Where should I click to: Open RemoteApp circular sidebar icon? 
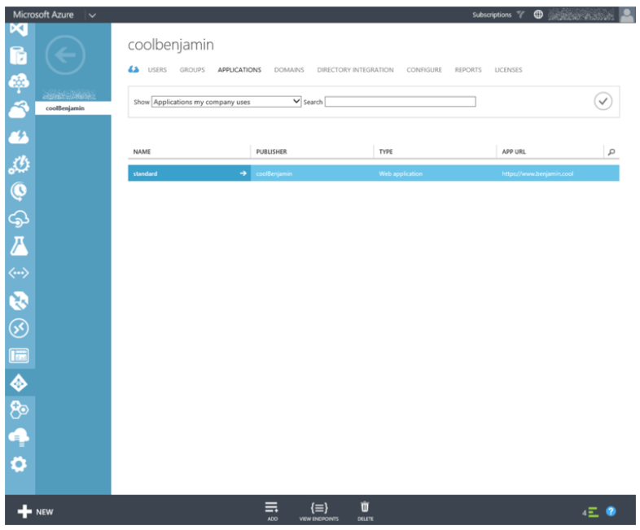(19, 328)
